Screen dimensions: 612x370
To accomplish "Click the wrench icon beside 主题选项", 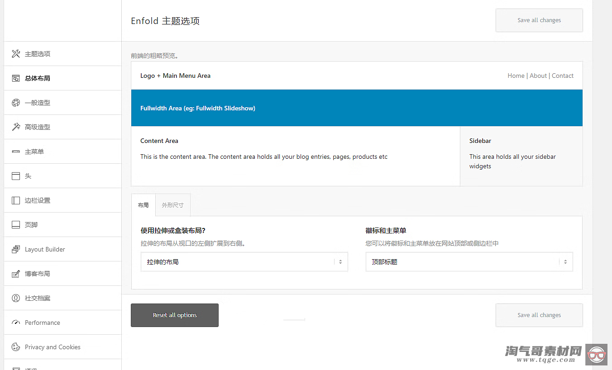I will pyautogui.click(x=16, y=54).
